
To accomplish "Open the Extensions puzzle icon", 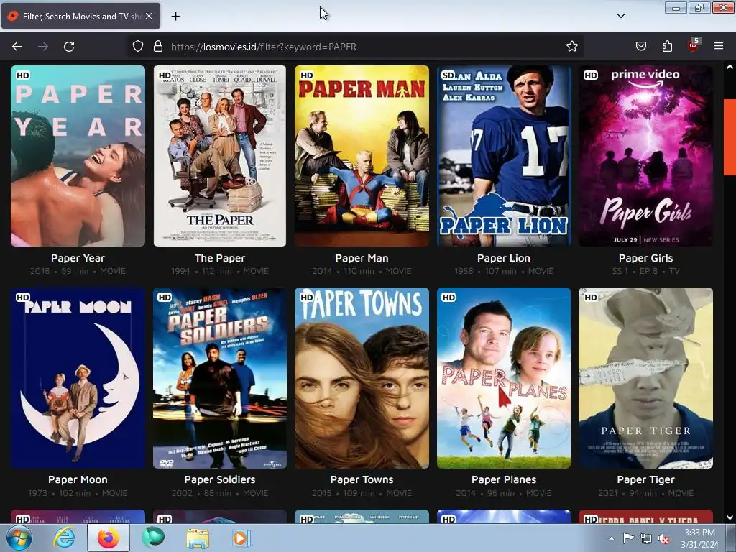I will point(667,47).
